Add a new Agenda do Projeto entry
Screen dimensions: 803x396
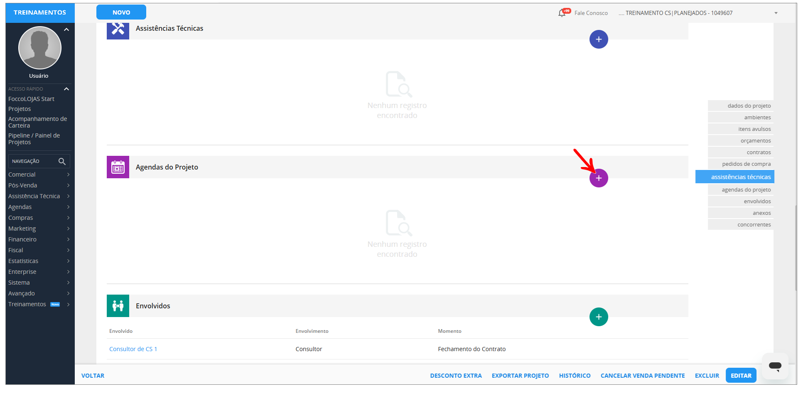[599, 178]
